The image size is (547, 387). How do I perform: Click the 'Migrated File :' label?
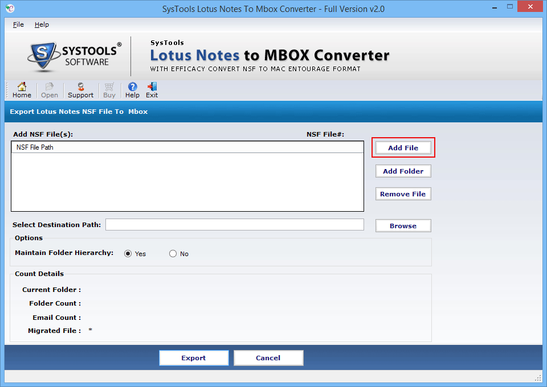click(x=55, y=331)
